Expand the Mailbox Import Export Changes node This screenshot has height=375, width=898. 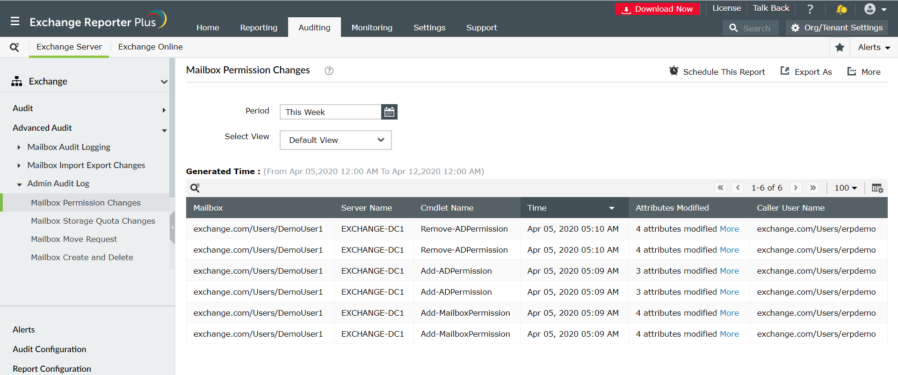tap(19, 165)
